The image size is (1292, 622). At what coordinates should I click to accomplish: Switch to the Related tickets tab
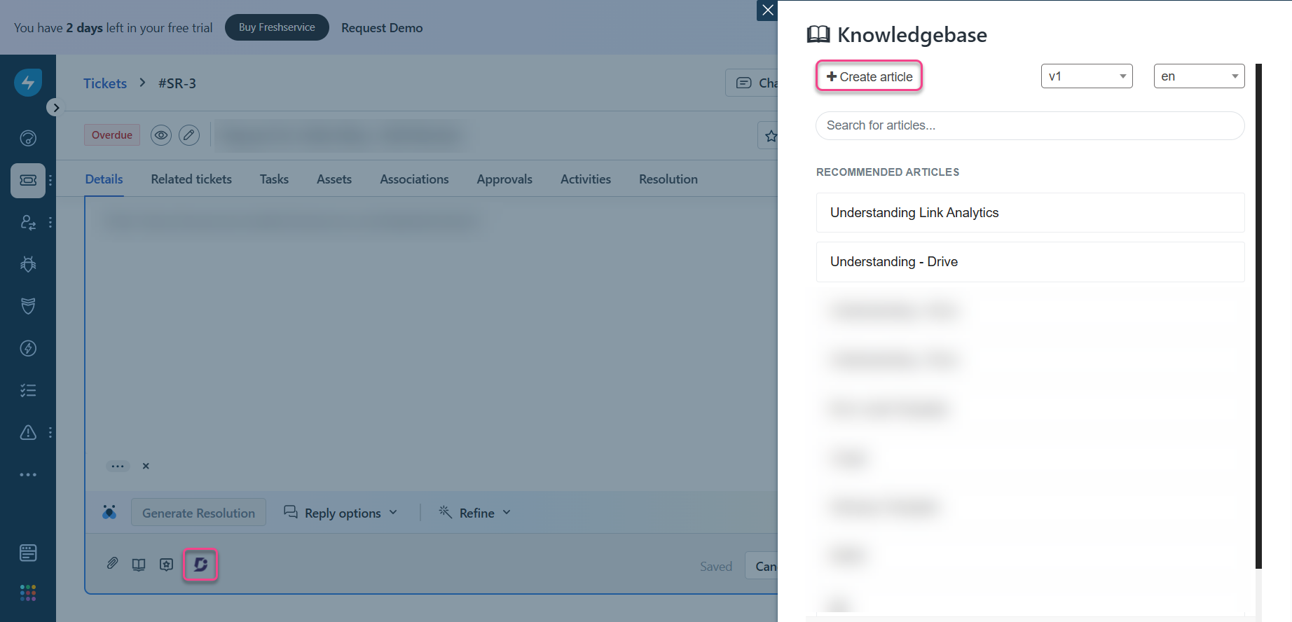point(191,179)
